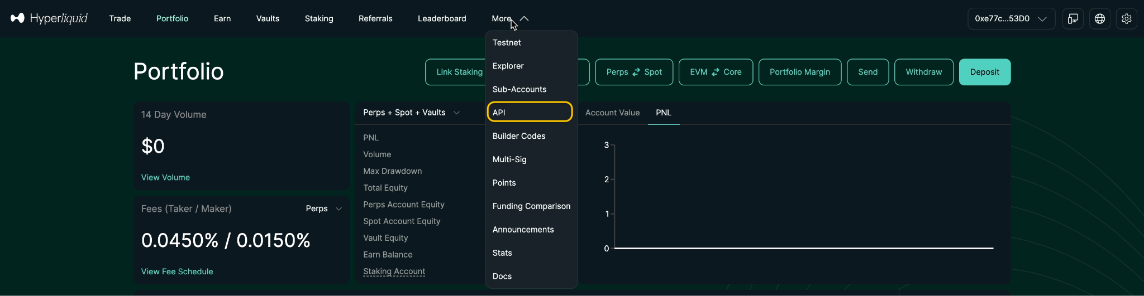This screenshot has width=1144, height=296.
Task: Click the $0 14 Day Volume value
Action: click(x=152, y=146)
